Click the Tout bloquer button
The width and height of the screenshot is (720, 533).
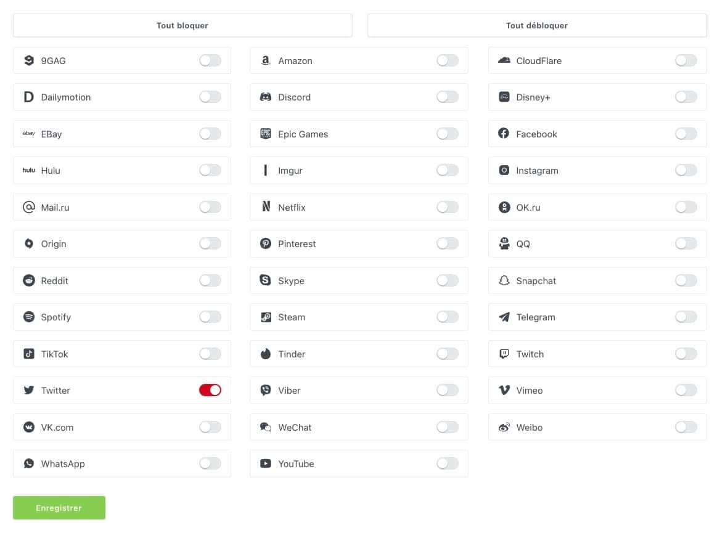[182, 25]
